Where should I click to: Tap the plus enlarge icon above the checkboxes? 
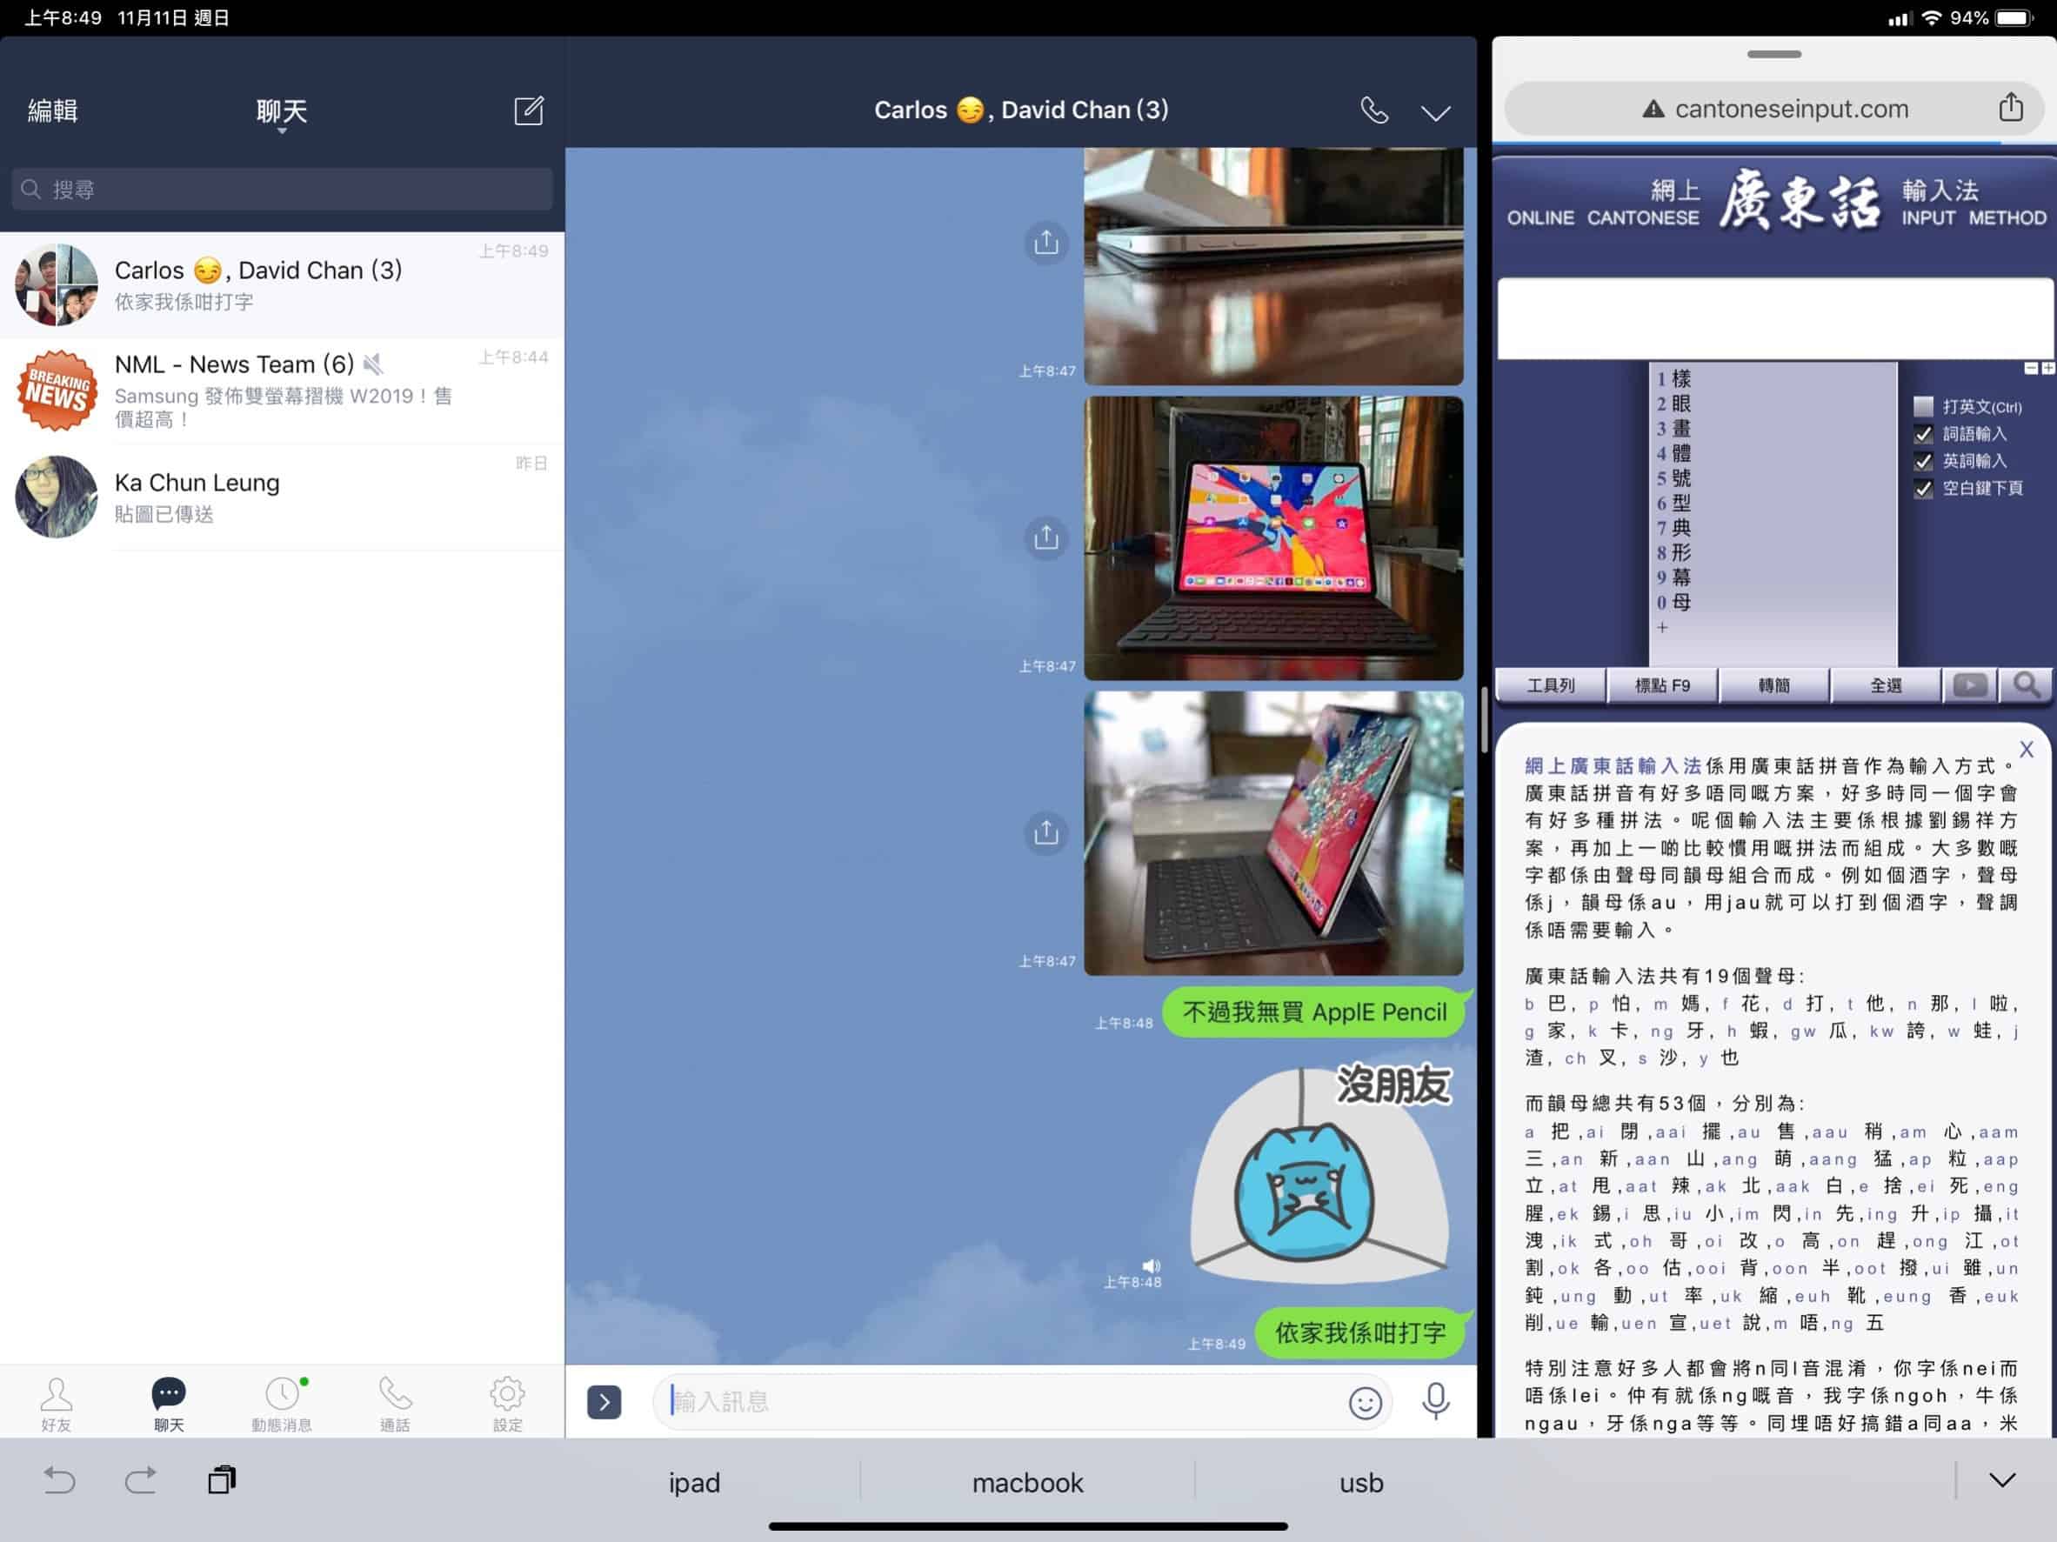click(x=2047, y=368)
